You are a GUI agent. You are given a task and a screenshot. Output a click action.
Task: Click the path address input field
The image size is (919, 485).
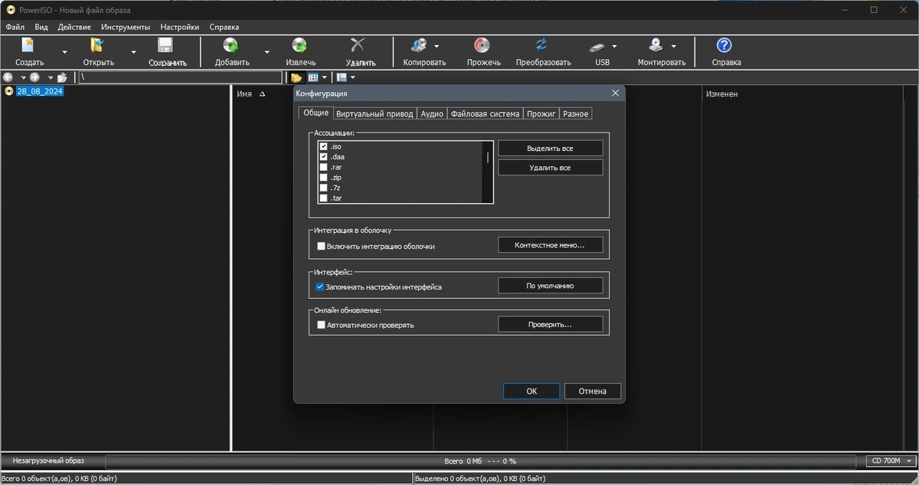point(180,77)
